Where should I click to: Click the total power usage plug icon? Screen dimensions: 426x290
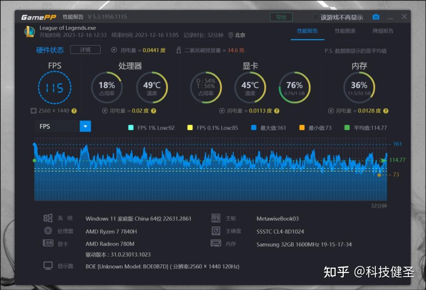coord(114,50)
